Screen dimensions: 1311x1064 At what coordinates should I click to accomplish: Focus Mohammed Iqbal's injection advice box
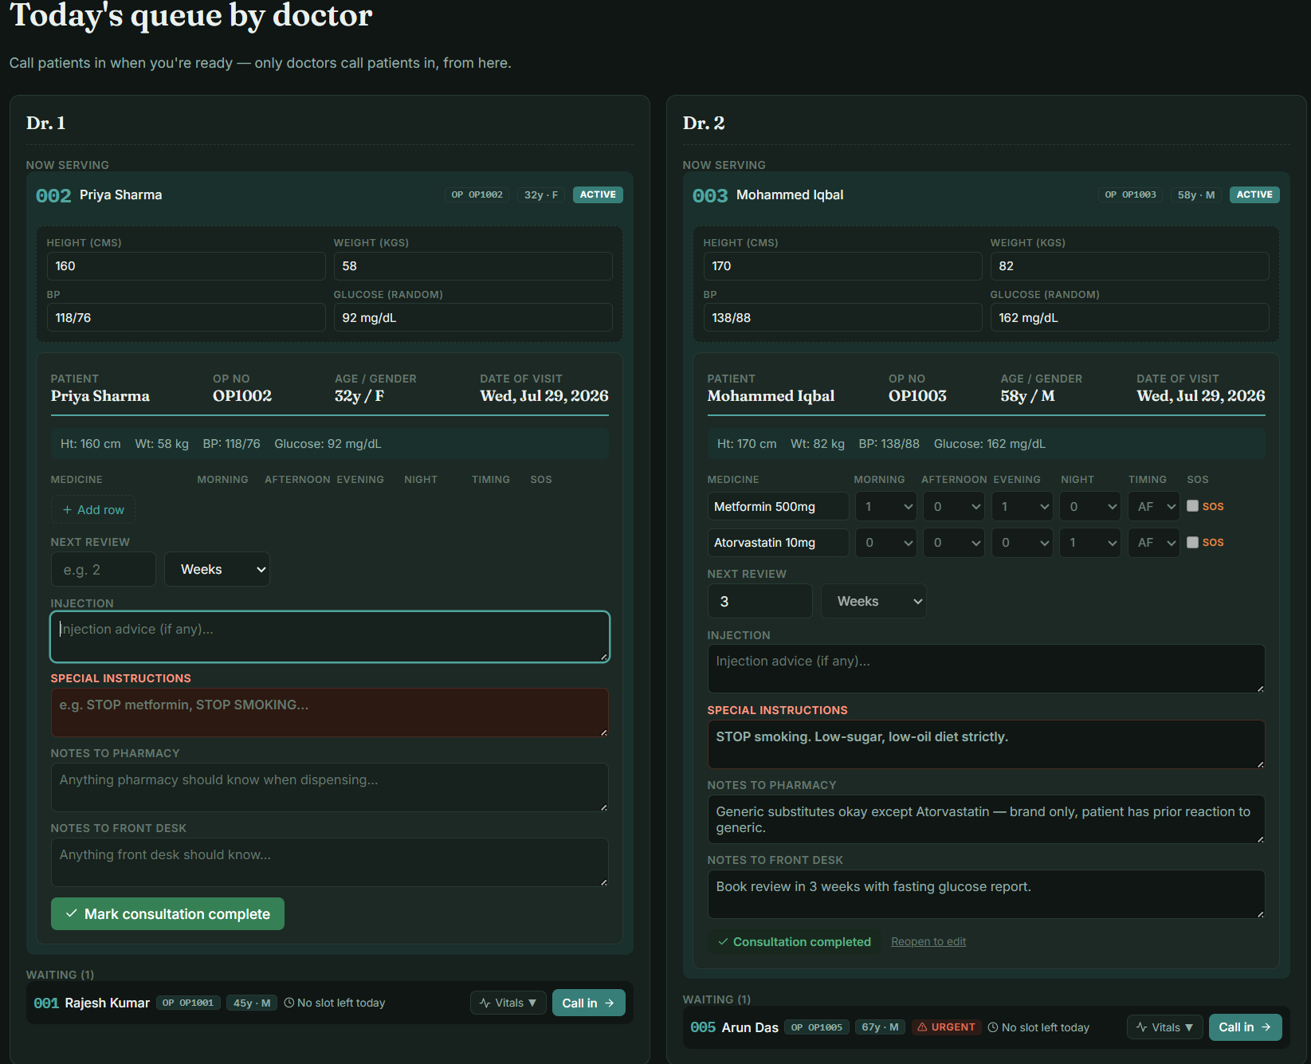(x=987, y=669)
